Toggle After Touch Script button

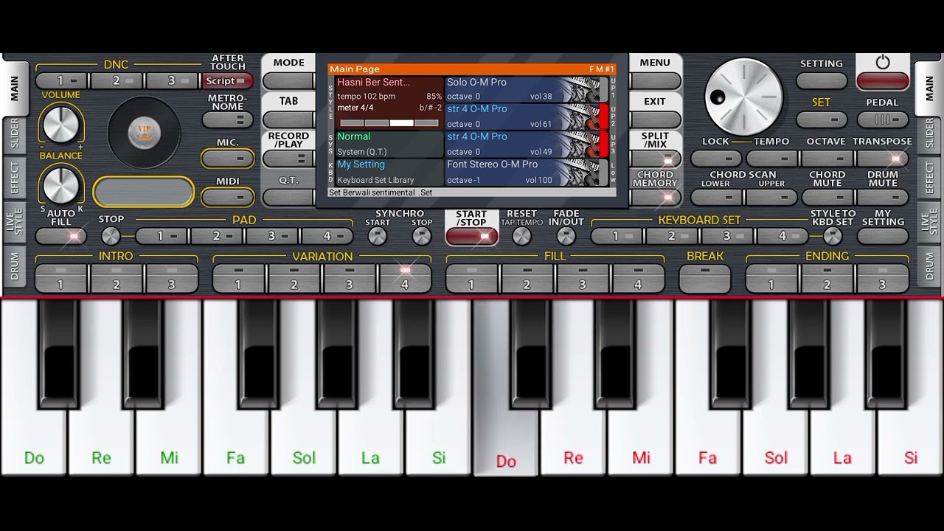point(228,81)
